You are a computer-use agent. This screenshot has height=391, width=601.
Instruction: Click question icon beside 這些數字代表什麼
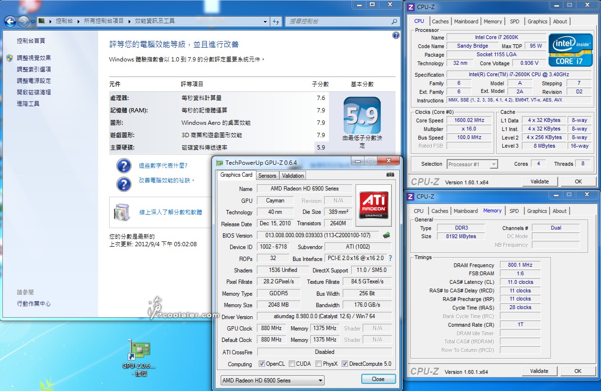coord(123,166)
